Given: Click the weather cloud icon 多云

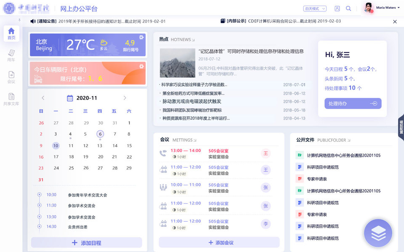Looking at the screenshot, I should pyautogui.click(x=104, y=42).
